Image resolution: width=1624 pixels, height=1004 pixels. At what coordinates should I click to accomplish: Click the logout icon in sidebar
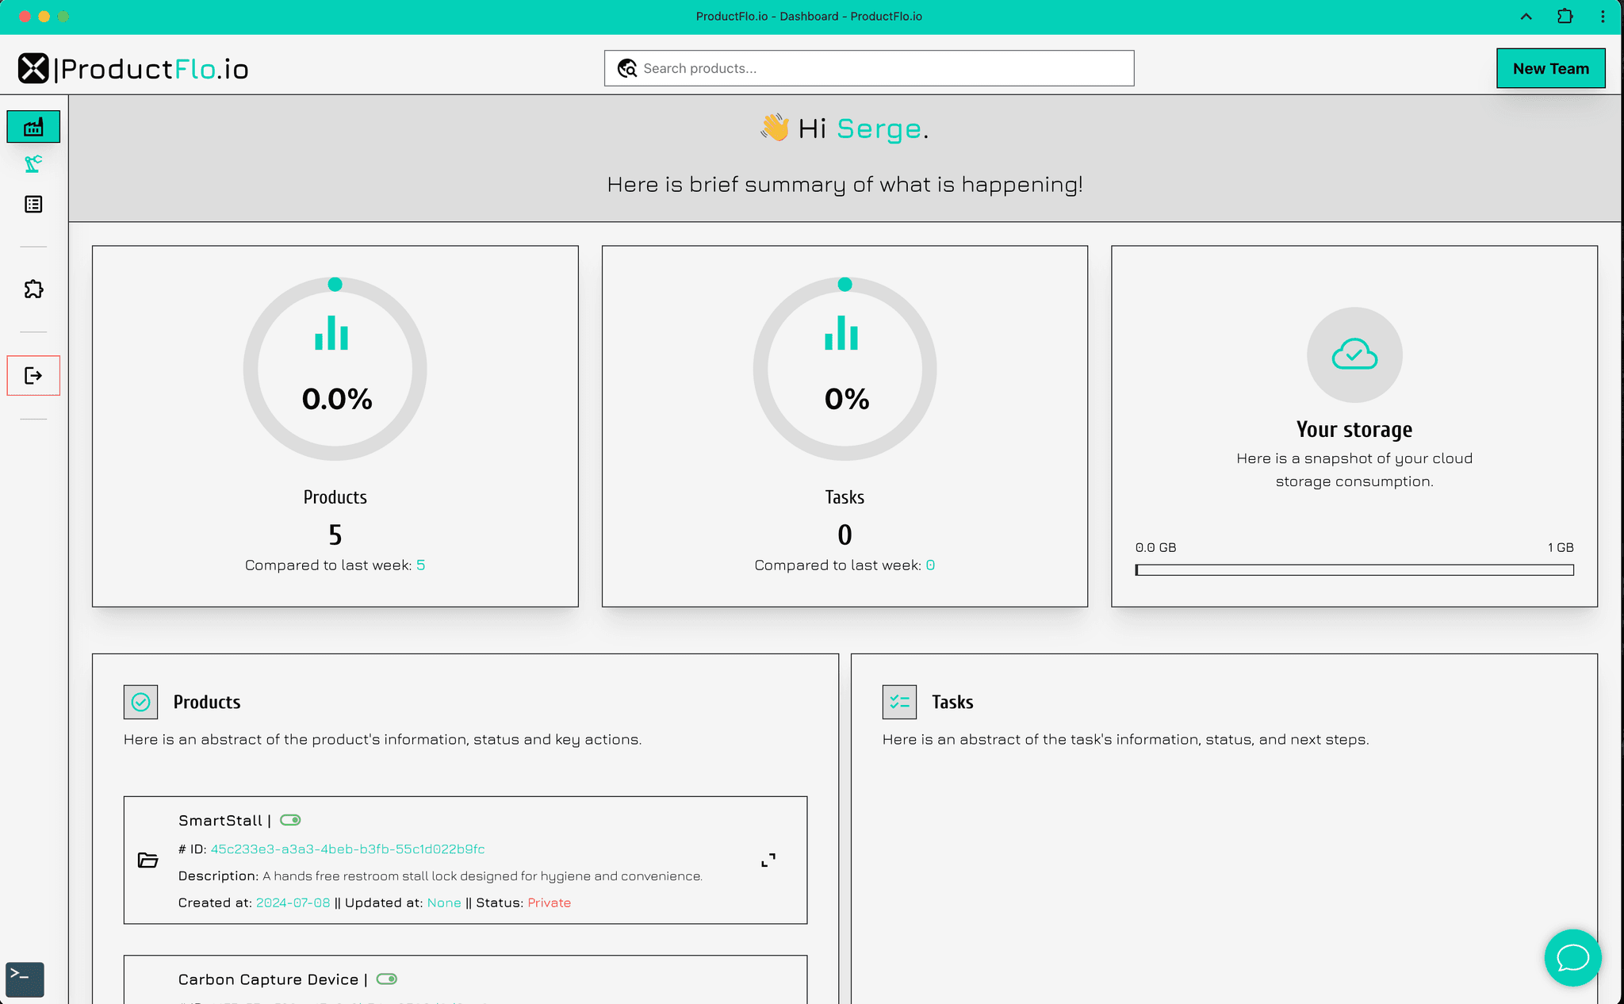pos(33,376)
